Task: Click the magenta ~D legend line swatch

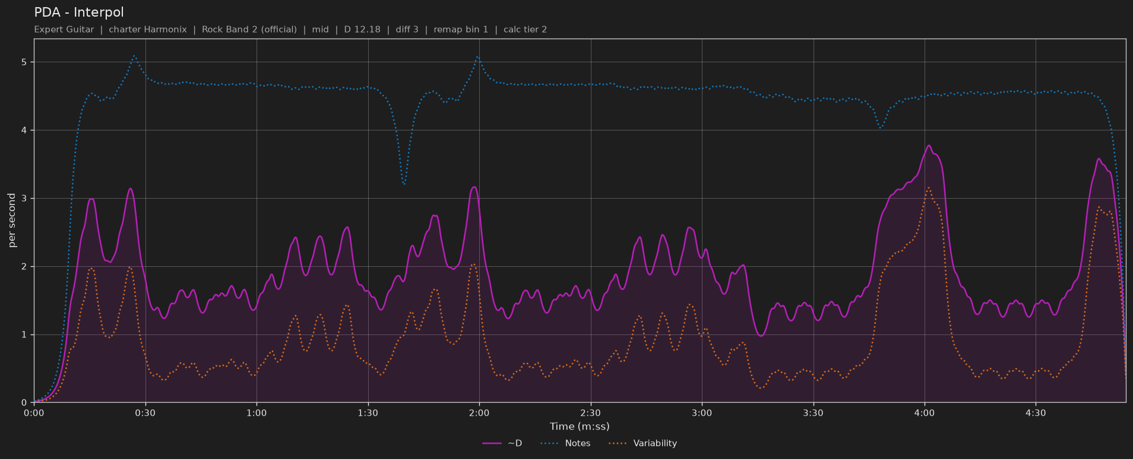Action: (x=492, y=443)
